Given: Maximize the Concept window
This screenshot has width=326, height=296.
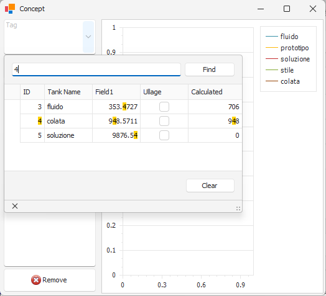Looking at the screenshot, I should coord(287,9).
